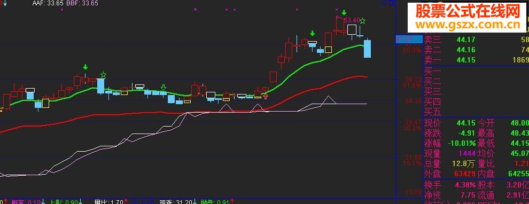Click the 最低 low price label

486,143
